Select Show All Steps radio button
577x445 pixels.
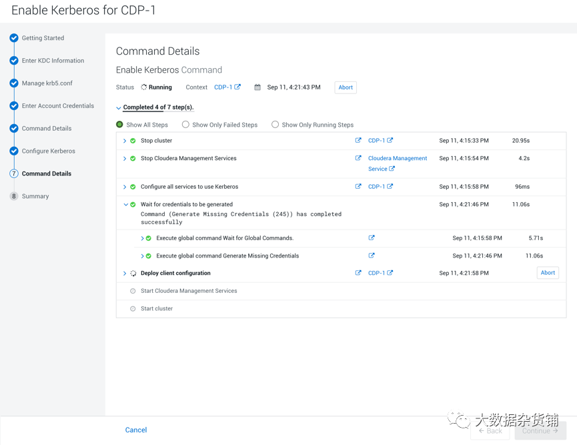[x=120, y=125]
